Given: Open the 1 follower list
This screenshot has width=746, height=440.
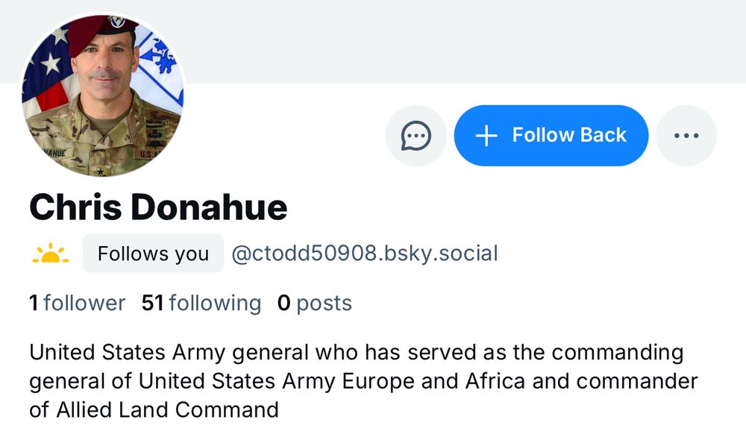Looking at the screenshot, I should [75, 303].
